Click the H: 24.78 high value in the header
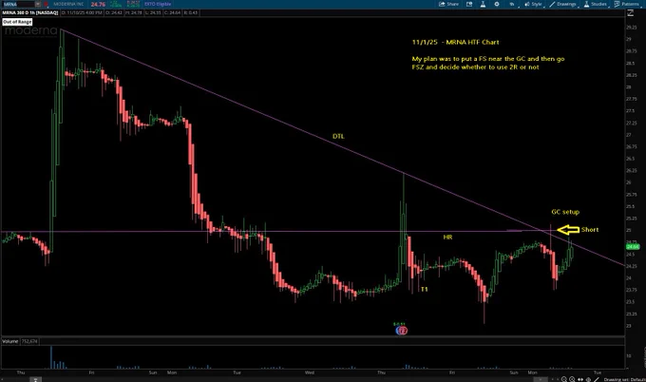This screenshot has height=382, width=646. pos(134,12)
